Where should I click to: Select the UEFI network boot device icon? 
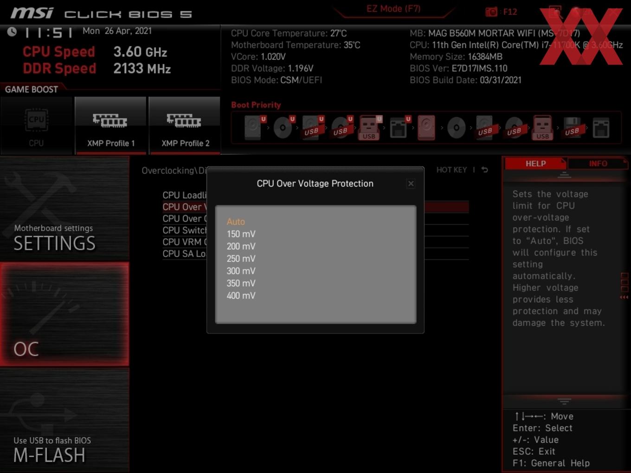coord(399,128)
